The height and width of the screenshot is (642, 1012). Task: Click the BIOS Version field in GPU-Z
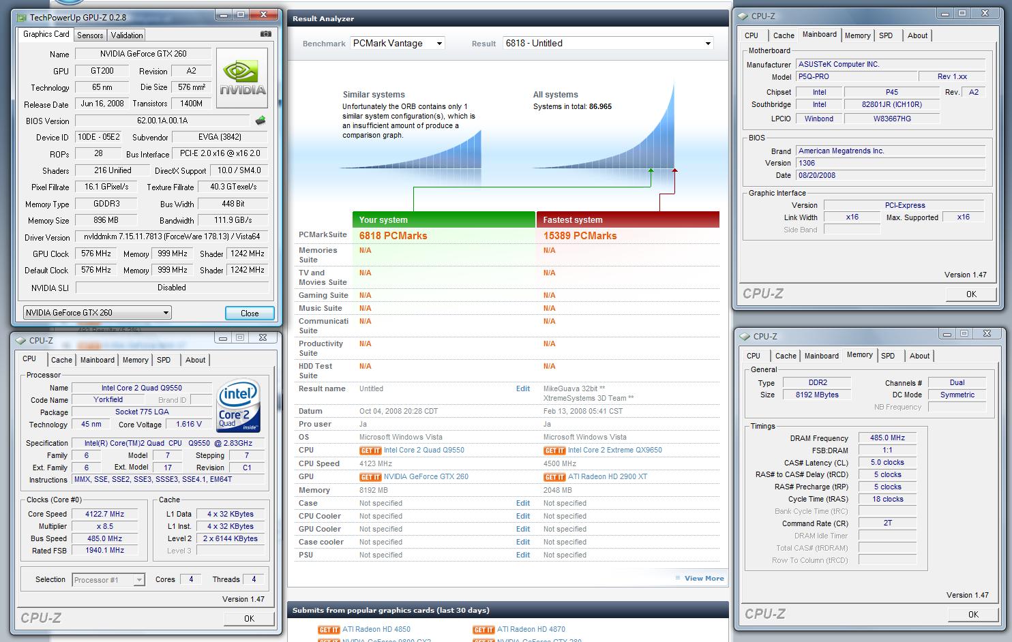(162, 121)
